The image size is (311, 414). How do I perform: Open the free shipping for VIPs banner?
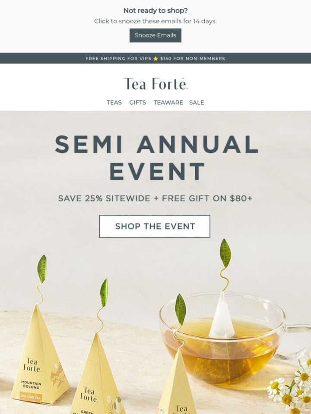pyautogui.click(x=155, y=58)
